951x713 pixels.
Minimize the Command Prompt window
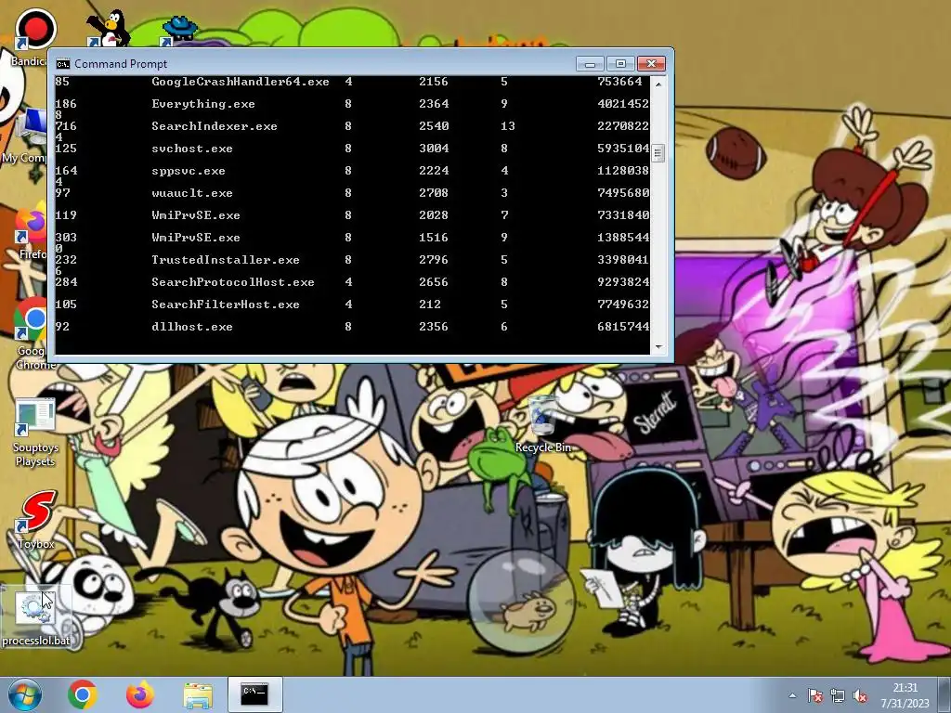(590, 64)
